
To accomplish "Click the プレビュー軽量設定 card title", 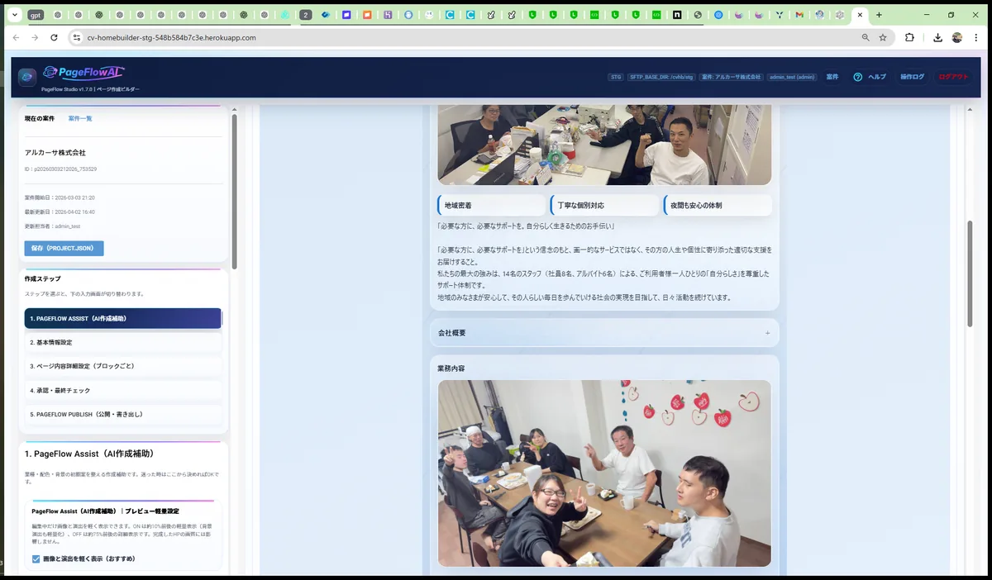I will point(106,511).
